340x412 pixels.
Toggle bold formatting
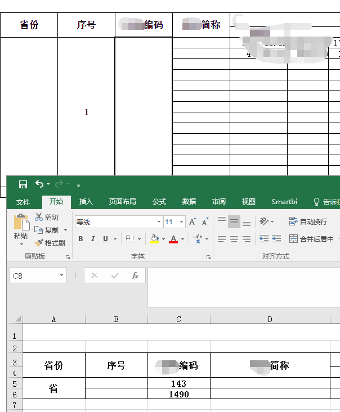pos(80,239)
